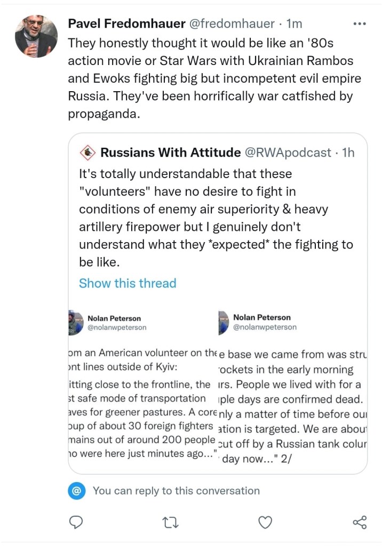Click Pavel Fredomhauer's profile avatar

(x=36, y=36)
